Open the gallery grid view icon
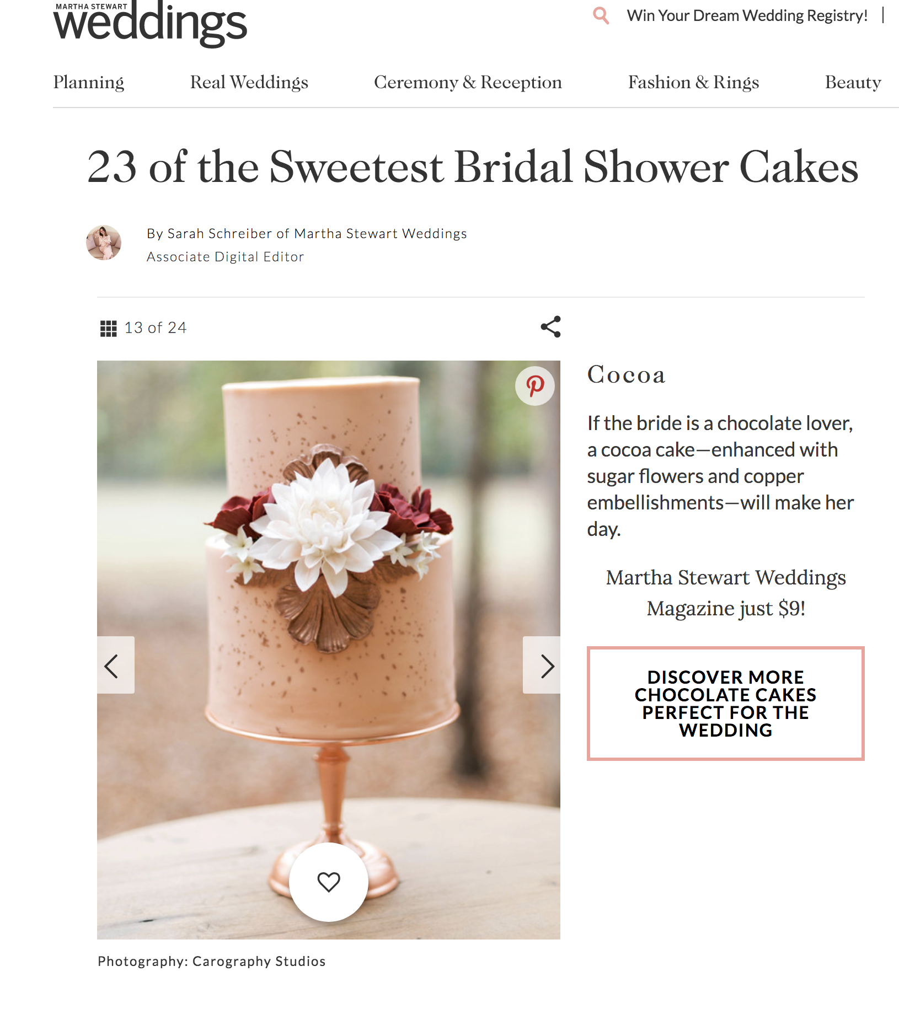 (x=108, y=329)
